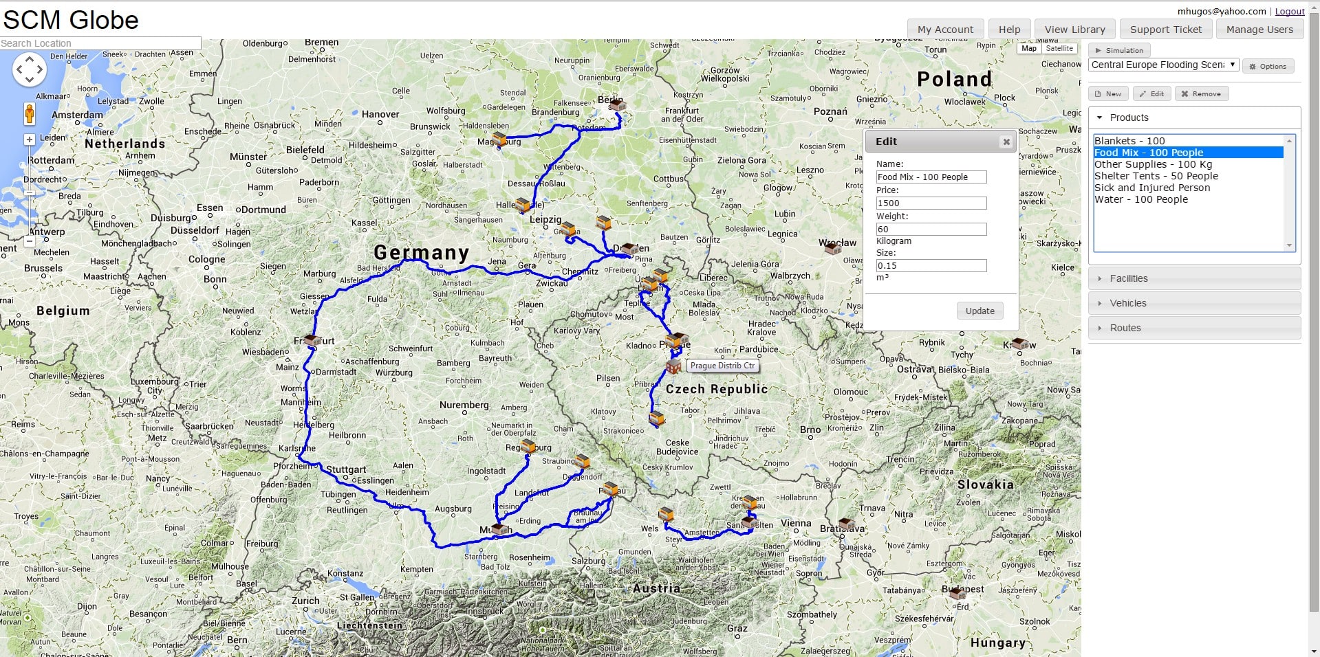
Task: Switch map to Satellite view
Action: click(1059, 48)
